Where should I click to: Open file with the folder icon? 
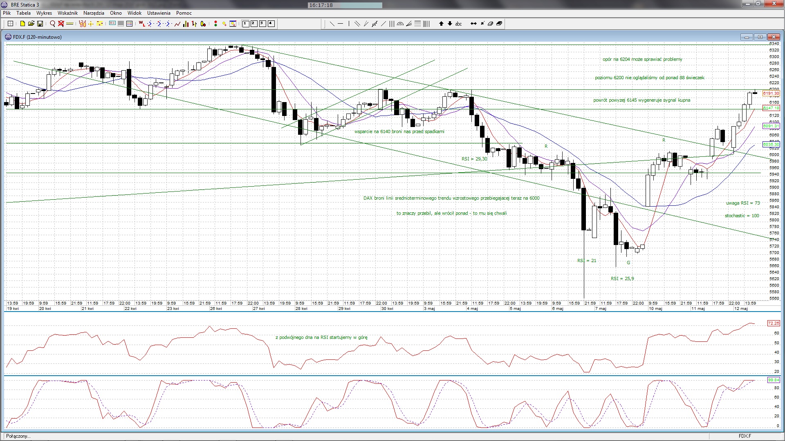coord(31,24)
